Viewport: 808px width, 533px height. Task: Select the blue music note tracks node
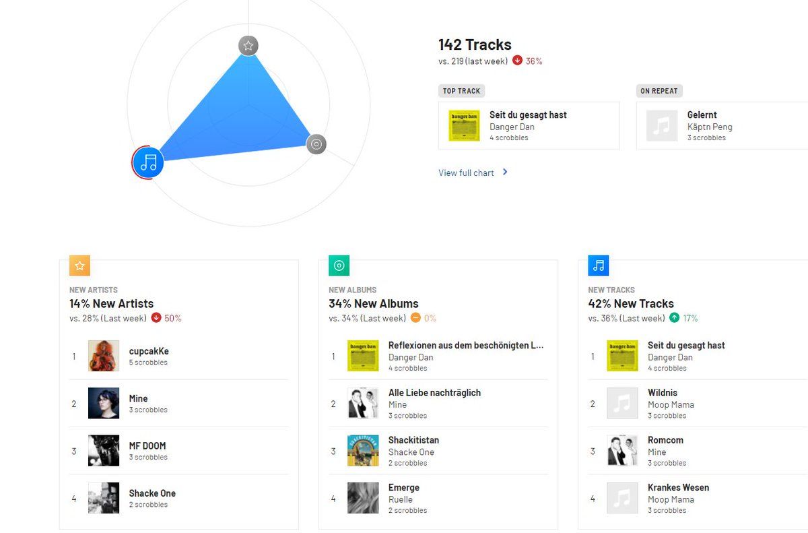point(149,162)
